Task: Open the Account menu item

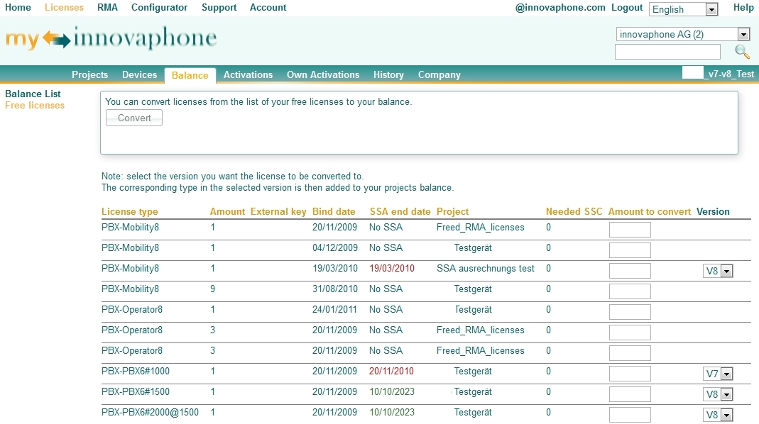Action: tap(268, 7)
